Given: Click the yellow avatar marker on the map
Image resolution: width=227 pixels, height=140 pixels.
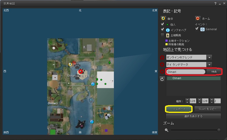Looking at the screenshot, I should coord(70,64).
